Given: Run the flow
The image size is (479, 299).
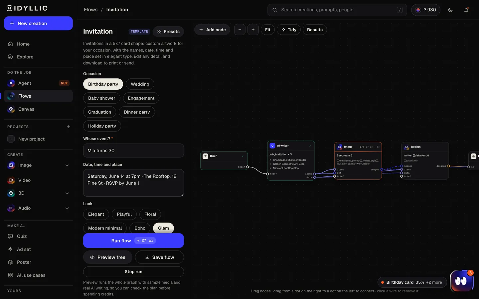Looking at the screenshot, I should tap(133, 241).
